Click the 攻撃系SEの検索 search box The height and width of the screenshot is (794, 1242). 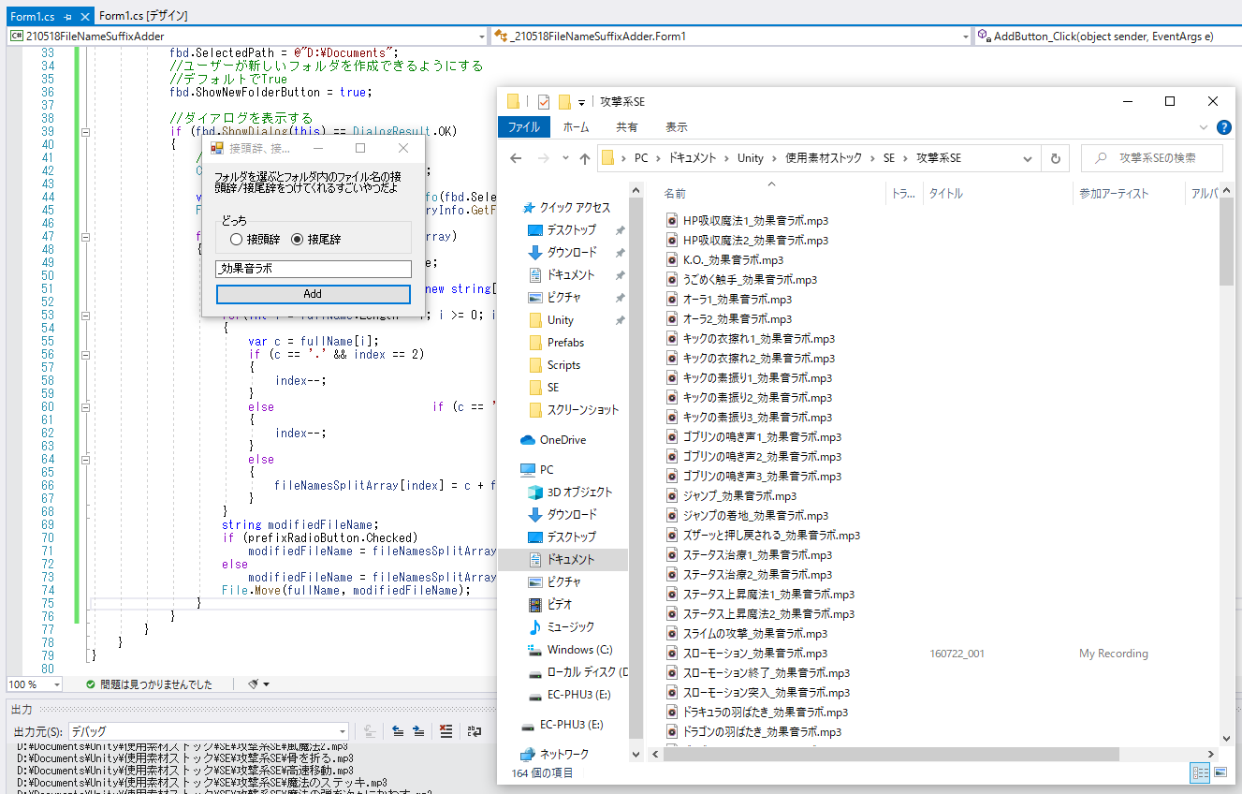1151,158
